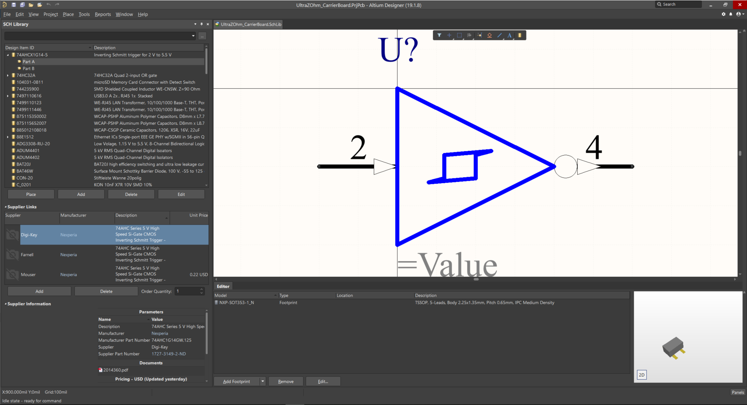Click the Place IEEE Symbol icon
747x405 pixels.
point(489,35)
